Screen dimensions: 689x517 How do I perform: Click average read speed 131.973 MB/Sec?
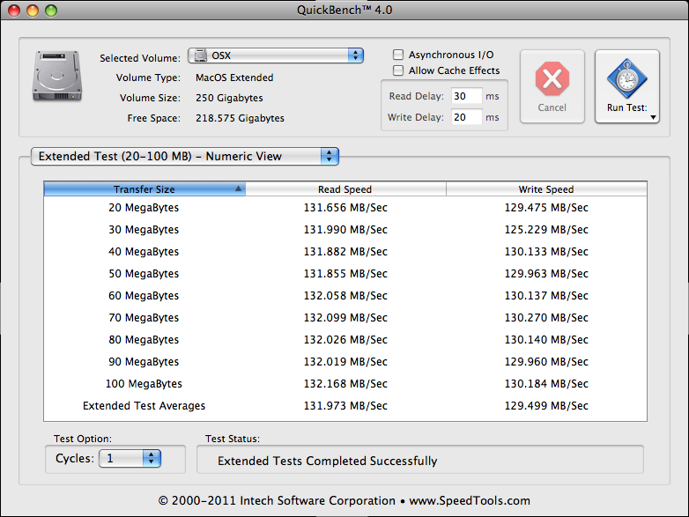click(x=345, y=405)
